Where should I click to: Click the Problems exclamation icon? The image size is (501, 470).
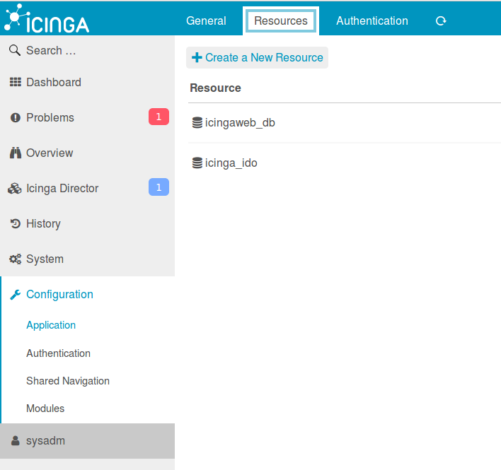click(x=16, y=118)
